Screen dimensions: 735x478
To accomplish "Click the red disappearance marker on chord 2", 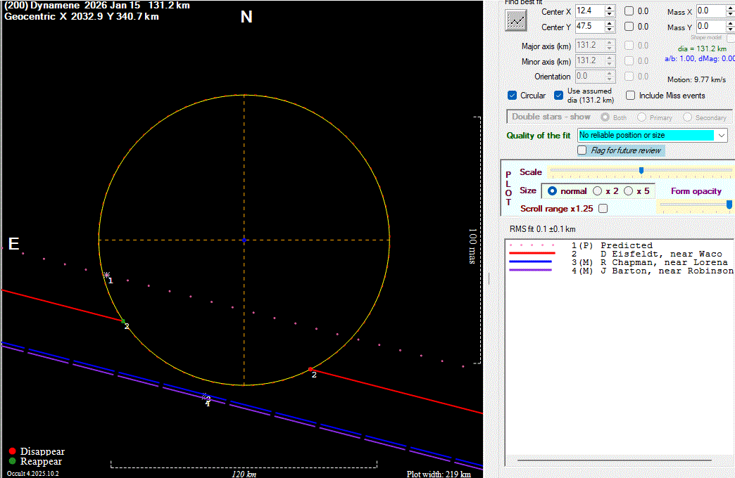I will pyautogui.click(x=310, y=369).
